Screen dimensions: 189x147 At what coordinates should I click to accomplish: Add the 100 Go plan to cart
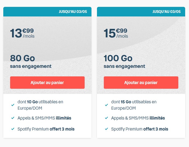click(x=141, y=82)
